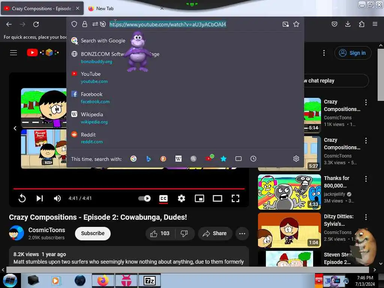Screen dimensions: 384x288
Task: Switch to miniplayer mode
Action: coord(199,198)
